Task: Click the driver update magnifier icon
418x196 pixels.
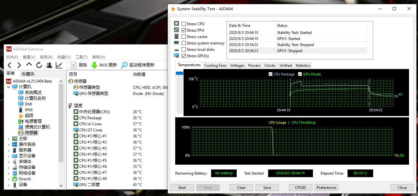Action: 124,65
